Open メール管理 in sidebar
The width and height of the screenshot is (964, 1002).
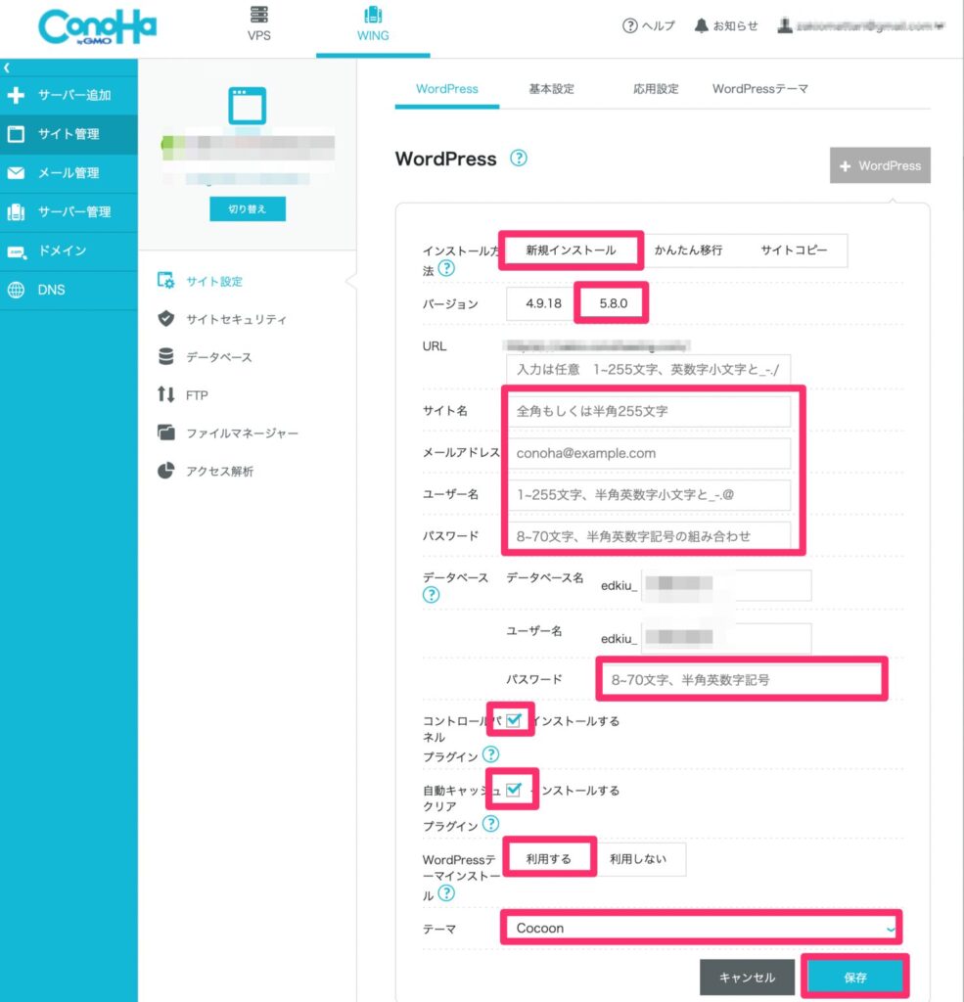pos(69,173)
